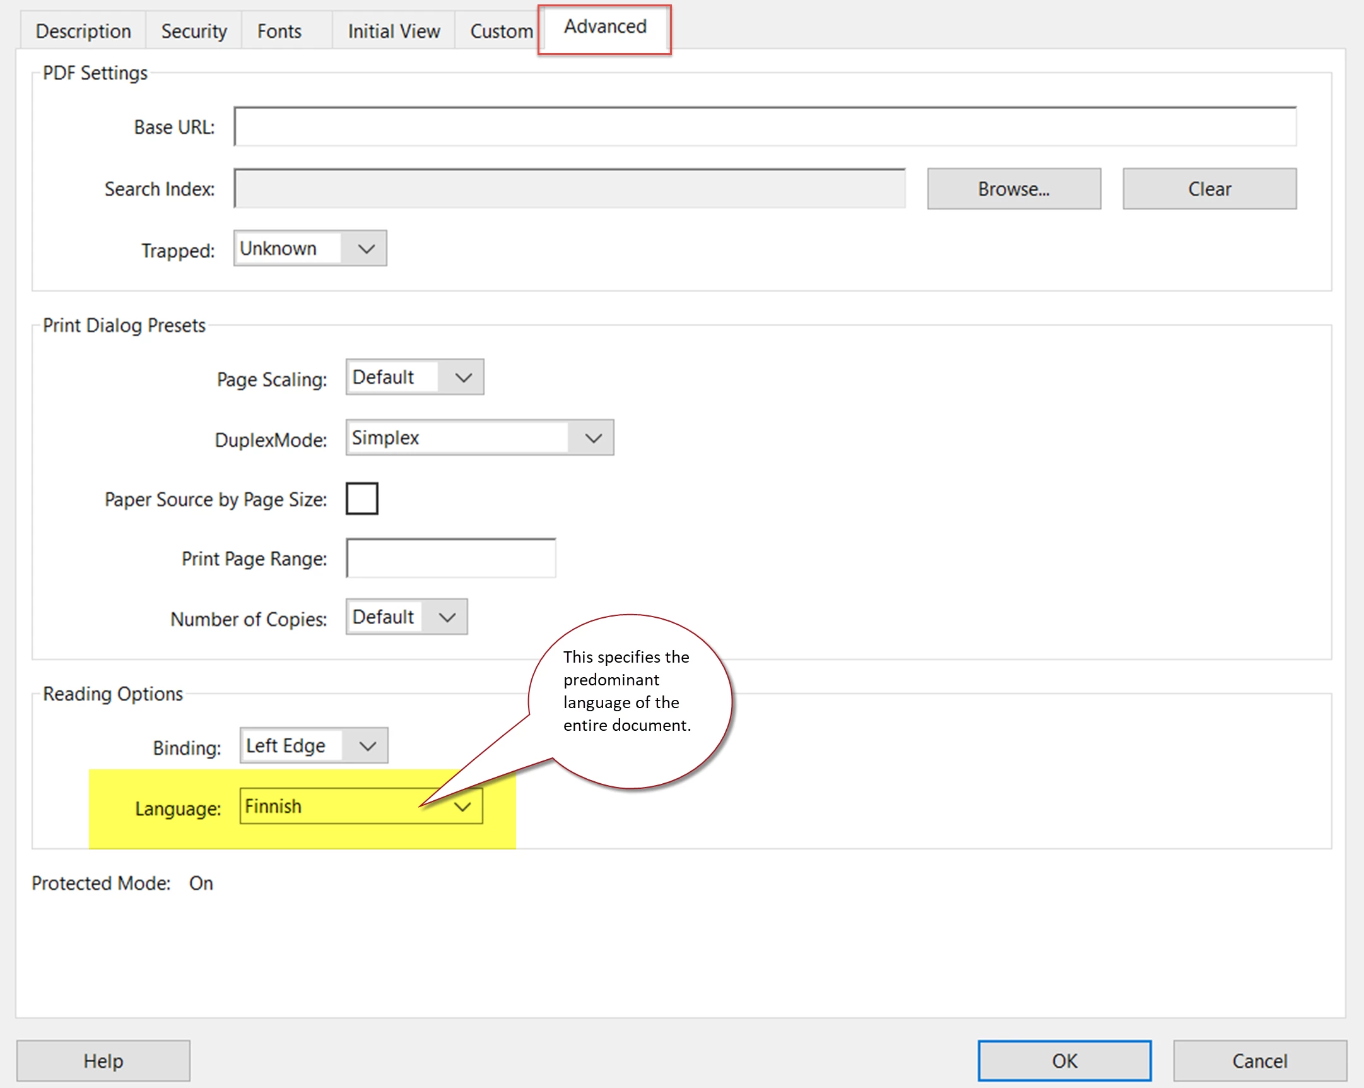1364x1088 pixels.
Task: Click the Search Index text field
Action: point(570,189)
